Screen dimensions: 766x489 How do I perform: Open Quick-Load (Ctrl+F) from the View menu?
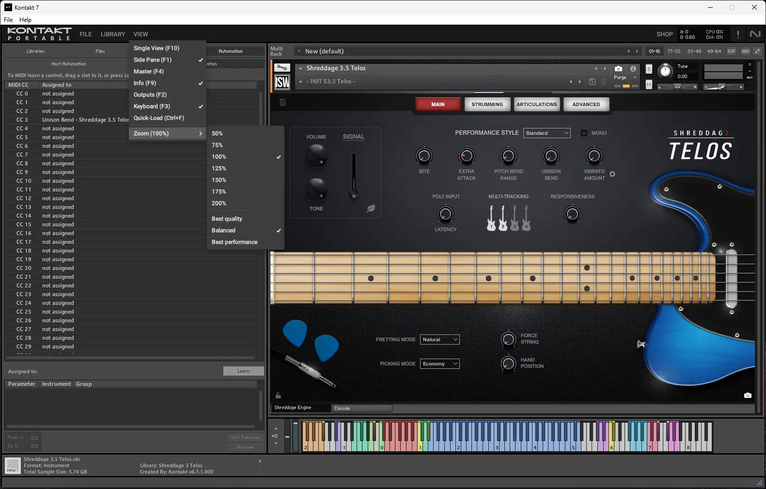click(168, 118)
